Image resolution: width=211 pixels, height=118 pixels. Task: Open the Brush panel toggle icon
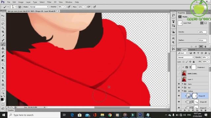(x=20, y=7)
